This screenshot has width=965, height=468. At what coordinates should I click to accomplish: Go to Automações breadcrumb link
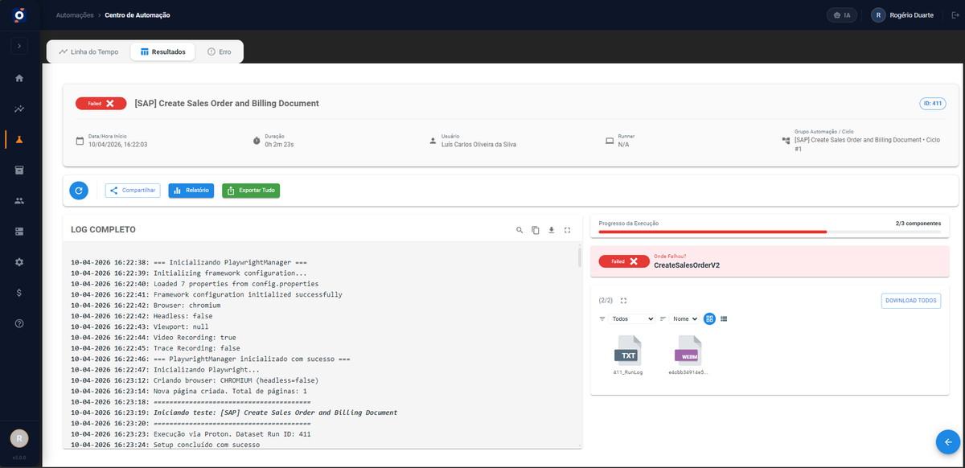point(74,15)
